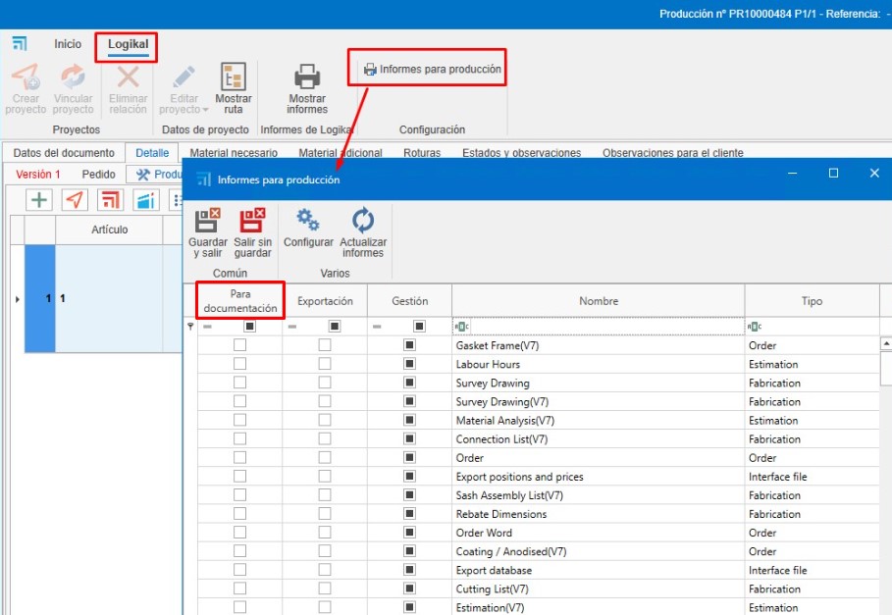
Task: Sort by Gestión column header
Action: coord(409,301)
